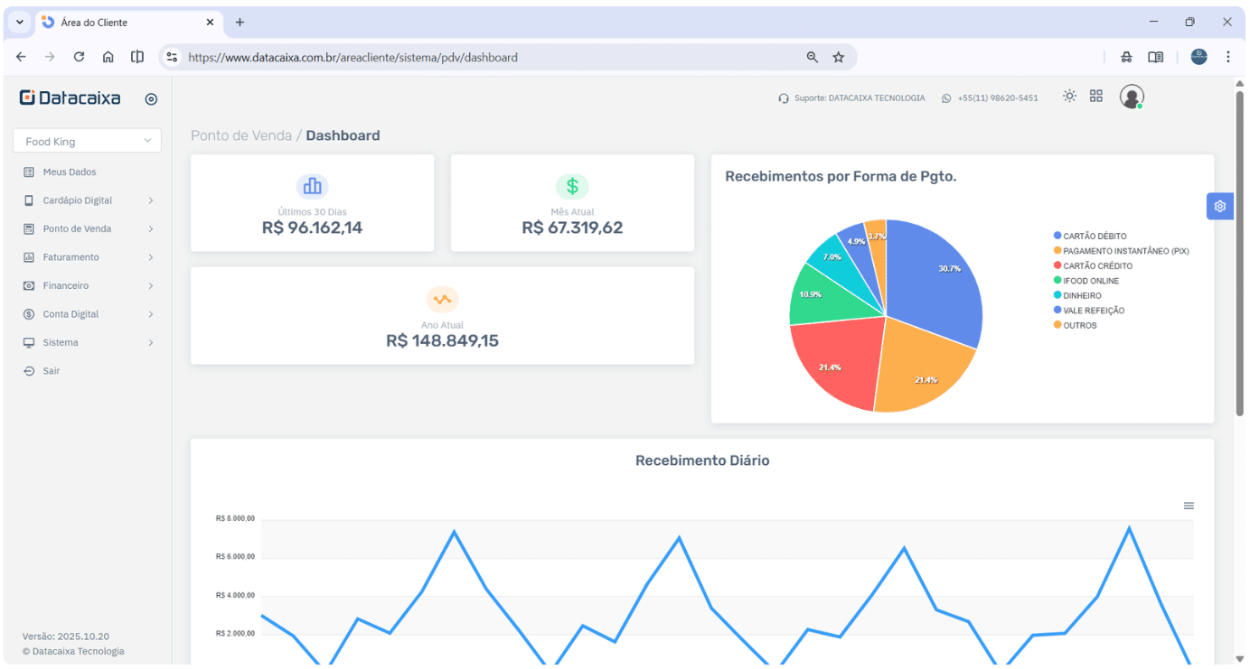The image size is (1250, 669).
Task: Call support via WhatsApp number link
Action: point(998,98)
